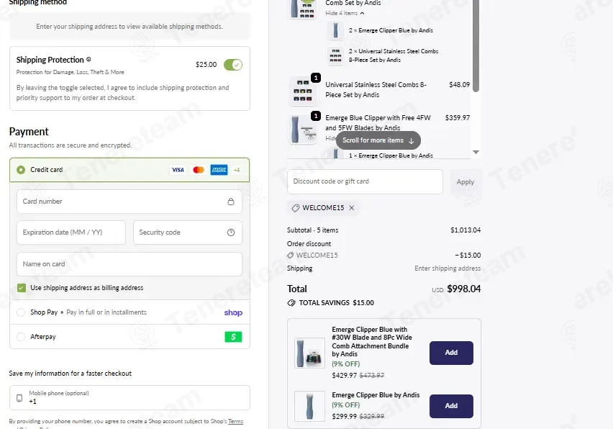Click the Enter shipping address text
Viewport: 613px width, 429px height.
pyautogui.click(x=448, y=268)
